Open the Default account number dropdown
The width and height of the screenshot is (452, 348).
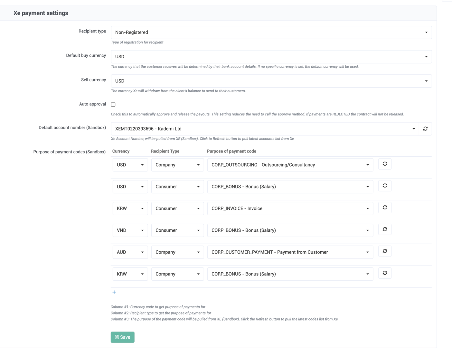point(265,129)
